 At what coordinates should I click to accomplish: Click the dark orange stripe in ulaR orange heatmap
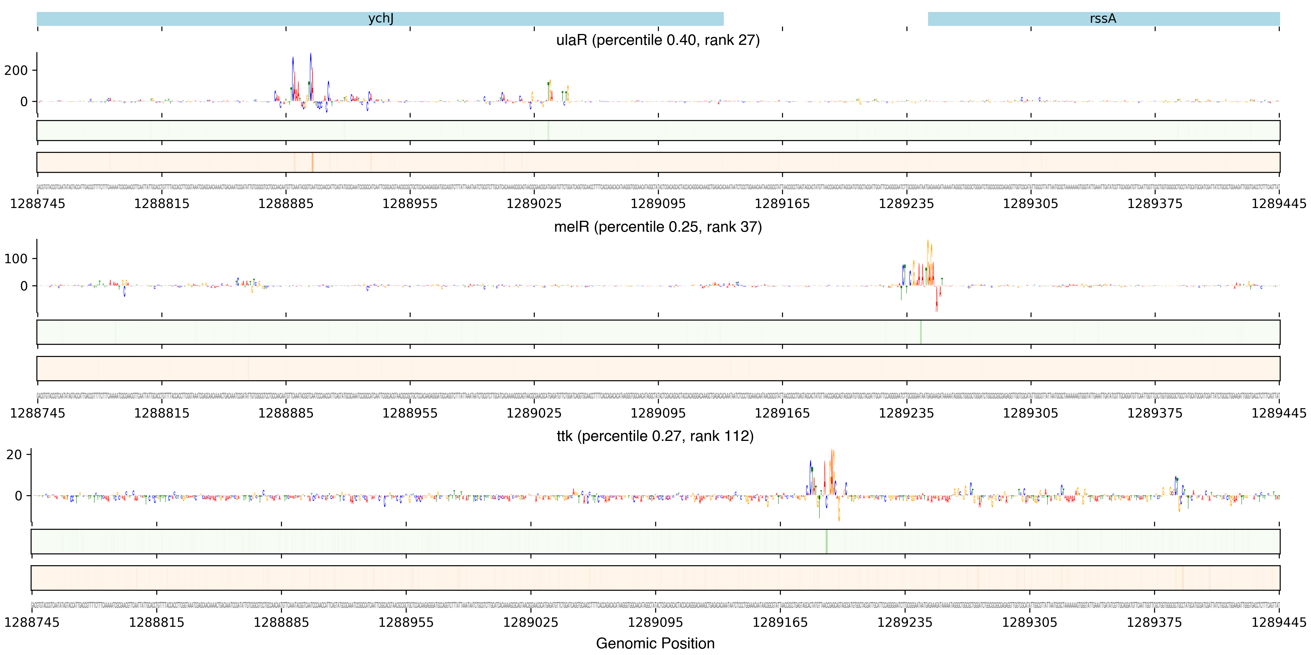pos(312,162)
